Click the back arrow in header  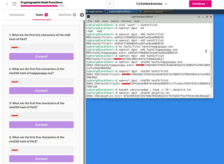tap(7, 4)
